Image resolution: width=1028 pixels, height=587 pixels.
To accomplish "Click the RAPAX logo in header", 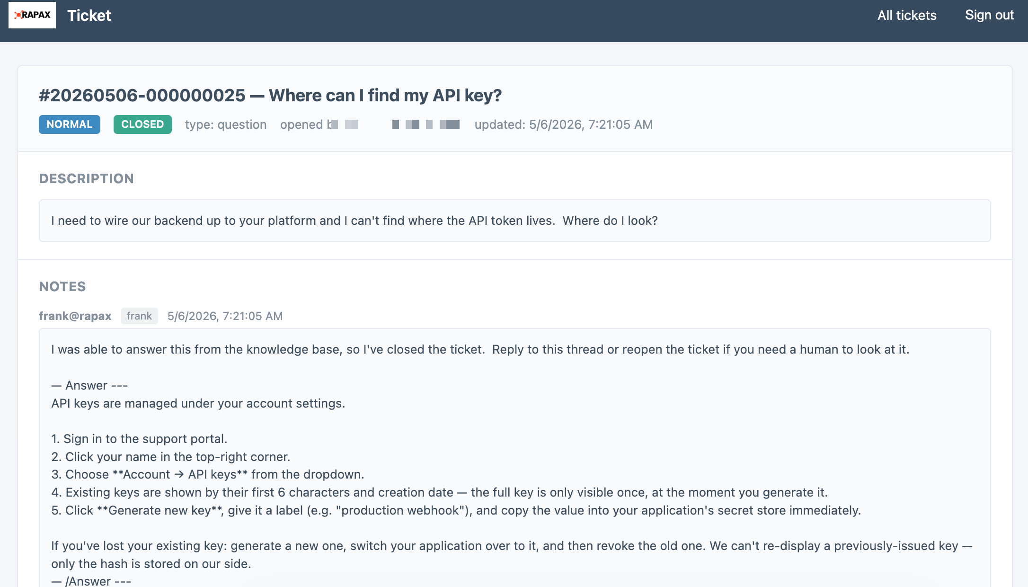I will (x=32, y=15).
